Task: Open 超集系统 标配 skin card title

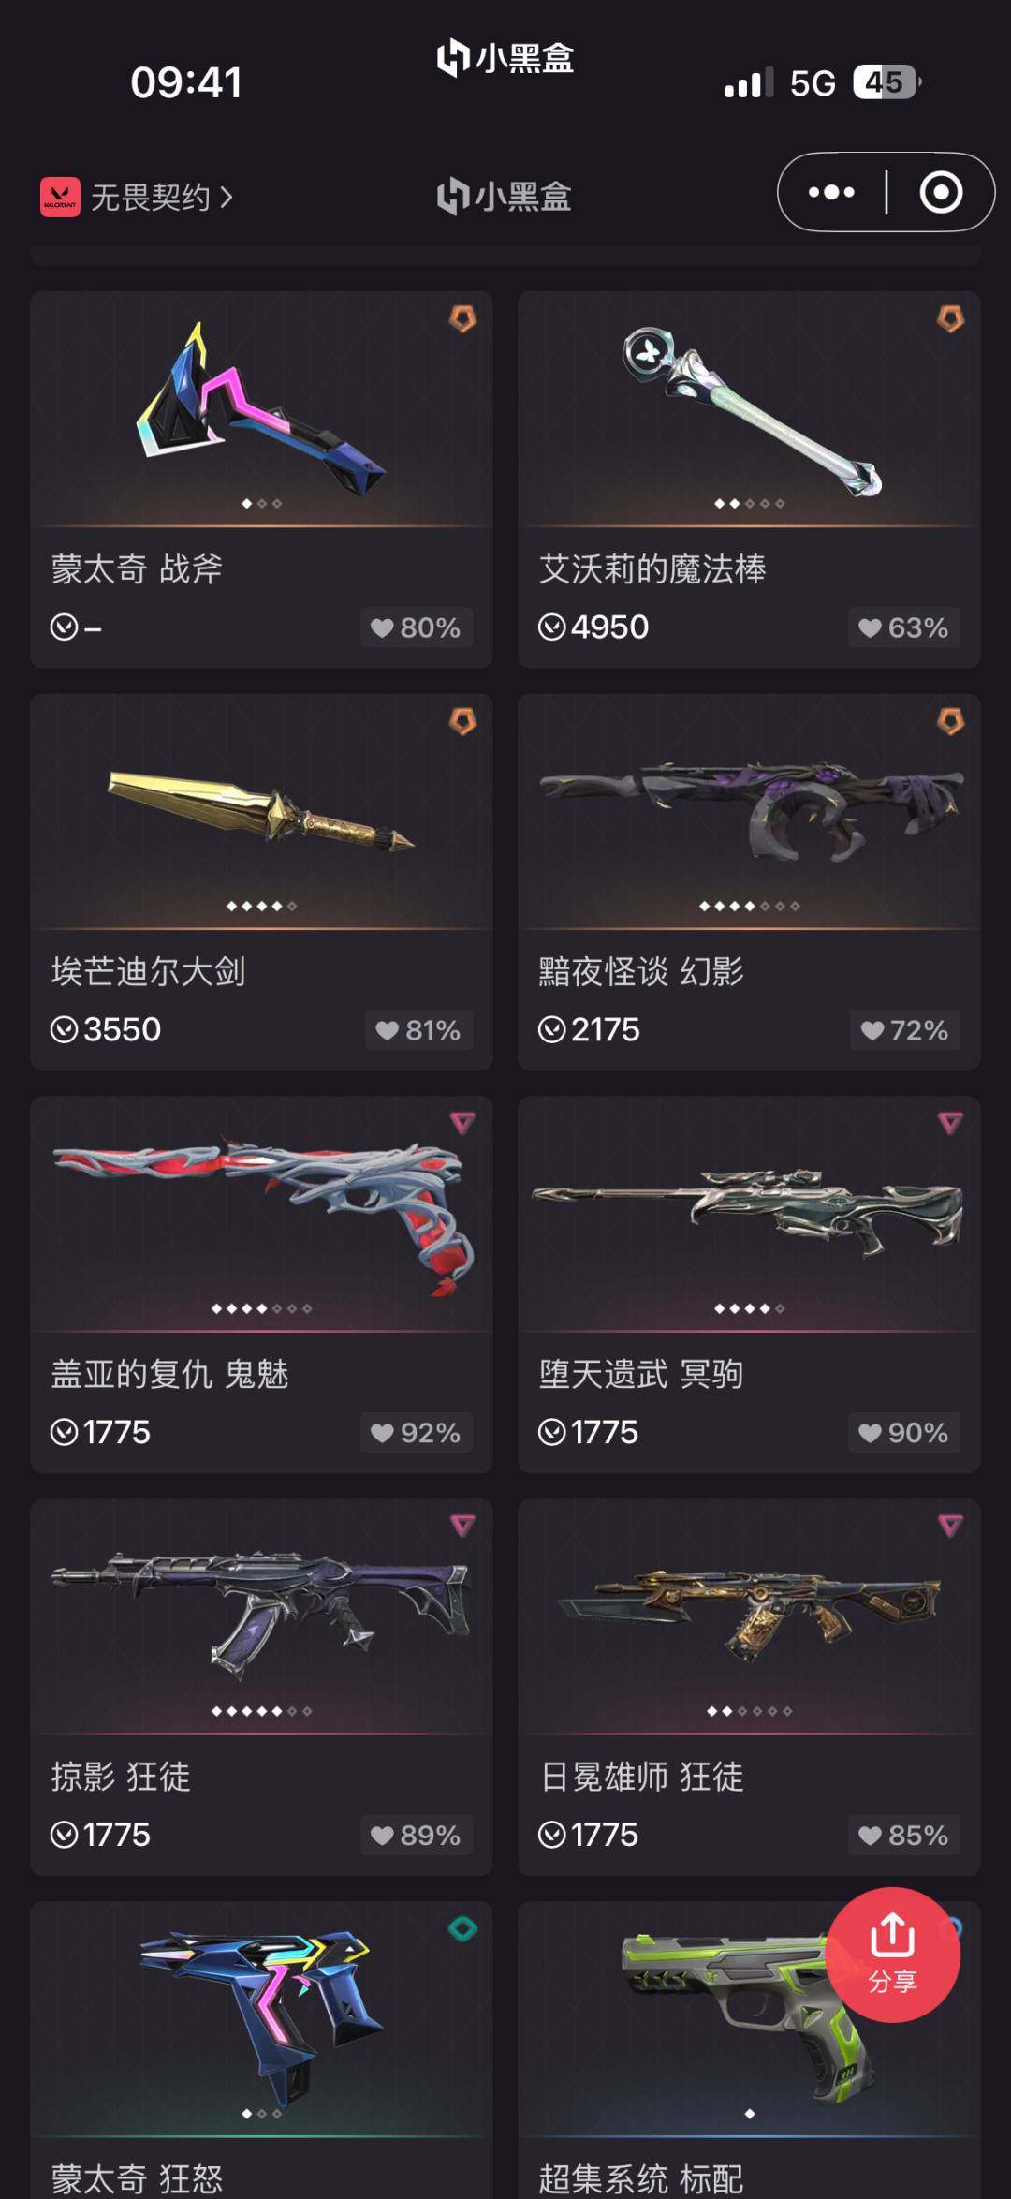Action: click(641, 2178)
